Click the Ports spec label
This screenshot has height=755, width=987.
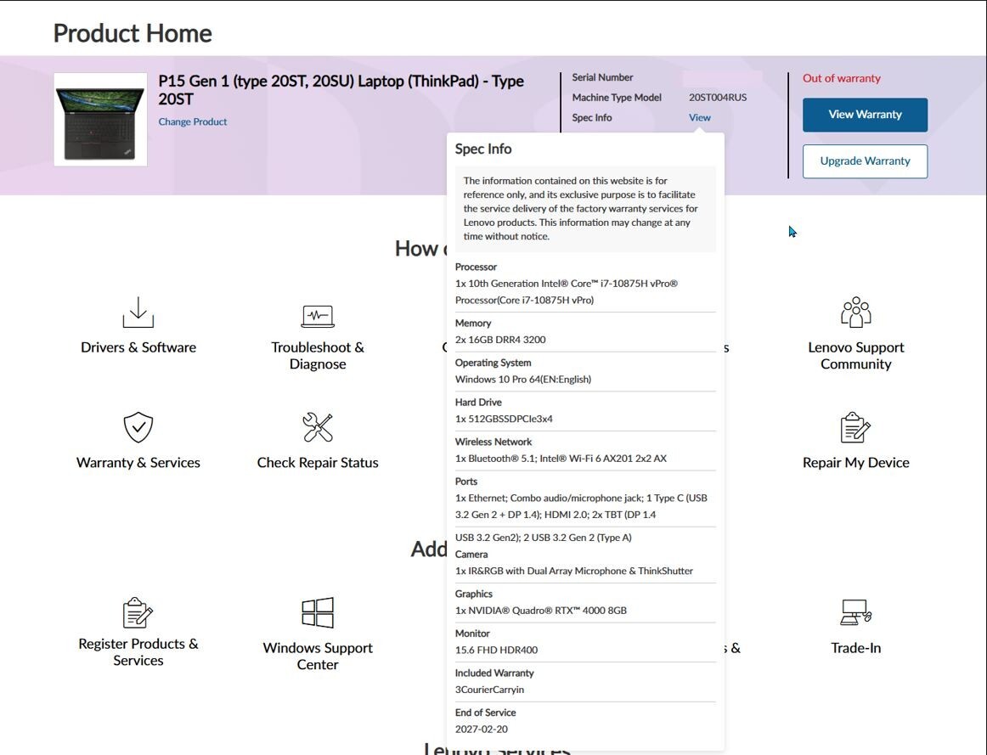[x=466, y=482]
